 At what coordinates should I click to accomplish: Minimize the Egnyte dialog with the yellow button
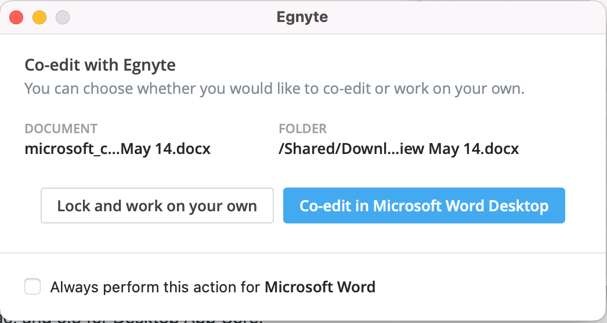coord(39,17)
